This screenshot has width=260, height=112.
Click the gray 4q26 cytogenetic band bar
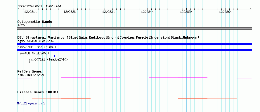[x=134, y=28]
